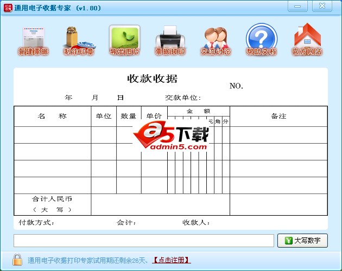Click the 分 amount sub-column
Image resolution: width=342 pixels, height=271 pixels.
[226, 121]
